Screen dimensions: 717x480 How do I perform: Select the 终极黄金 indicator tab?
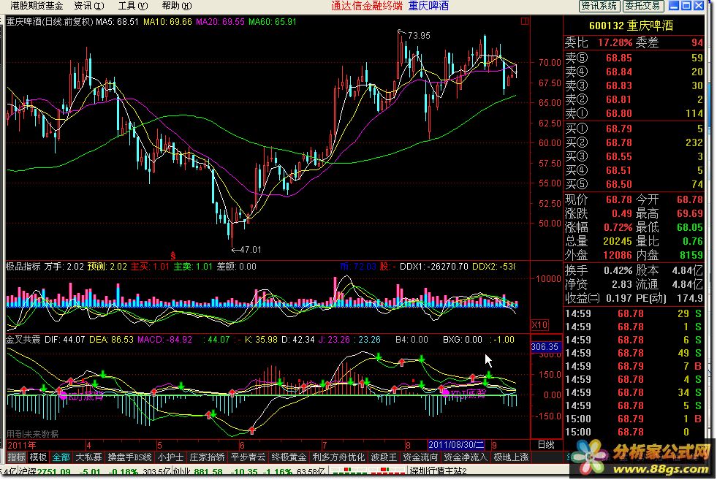[x=289, y=457]
